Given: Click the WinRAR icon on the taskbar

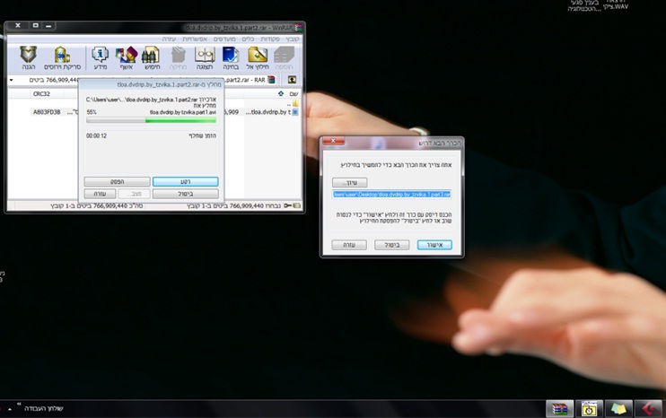Looking at the screenshot, I should pos(559,409).
